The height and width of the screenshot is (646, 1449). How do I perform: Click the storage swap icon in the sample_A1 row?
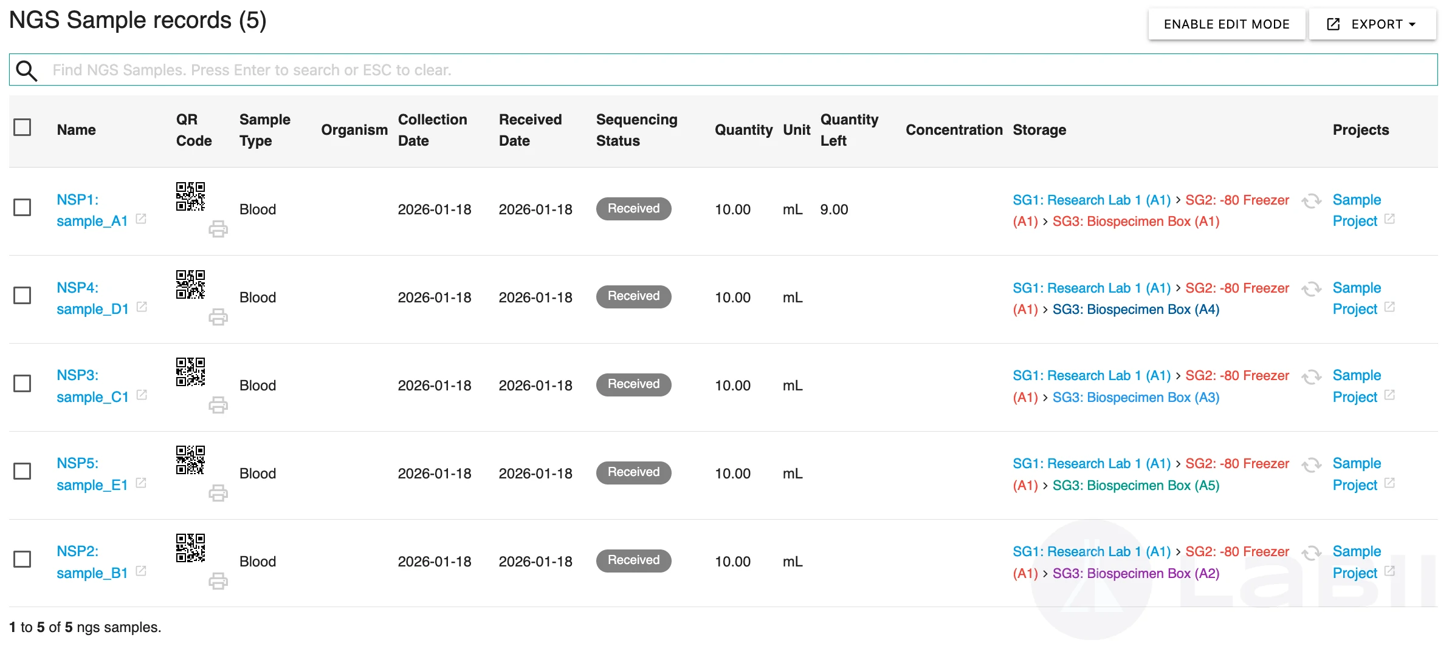(x=1311, y=201)
